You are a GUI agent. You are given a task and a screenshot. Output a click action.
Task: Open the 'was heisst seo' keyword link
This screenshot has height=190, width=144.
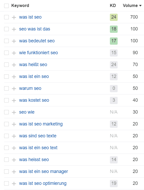[34, 160]
